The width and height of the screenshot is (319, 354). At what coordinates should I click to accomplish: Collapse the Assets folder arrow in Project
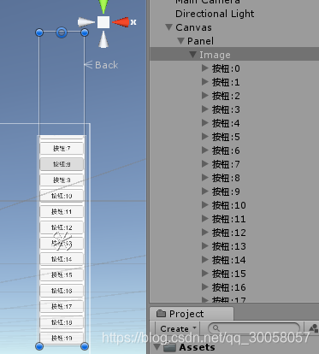tap(157, 347)
